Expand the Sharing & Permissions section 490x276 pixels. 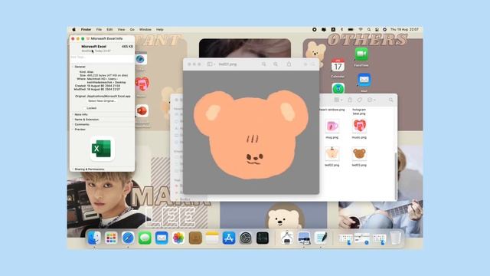coord(73,169)
